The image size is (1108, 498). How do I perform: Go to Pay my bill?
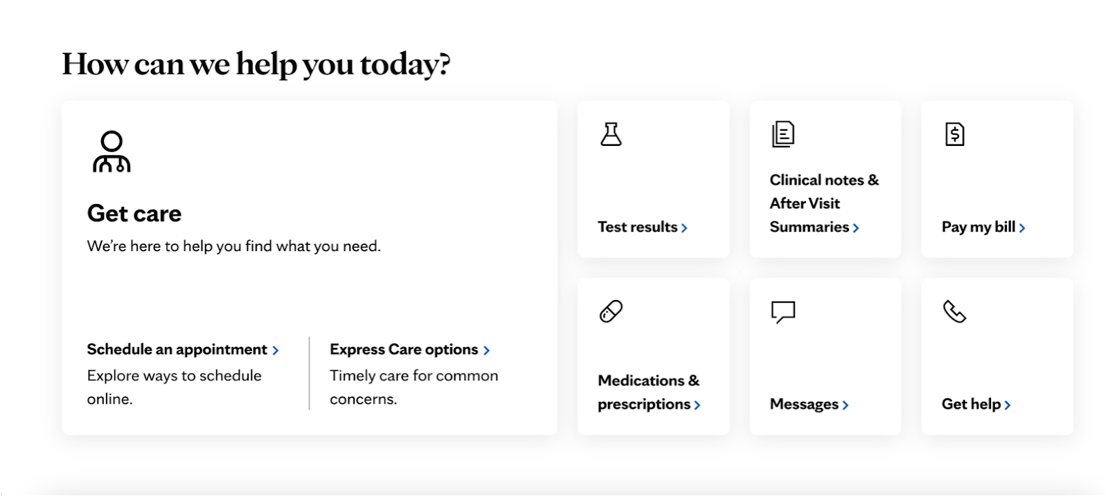tap(979, 227)
